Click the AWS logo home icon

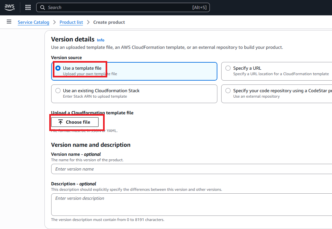pos(10,7)
